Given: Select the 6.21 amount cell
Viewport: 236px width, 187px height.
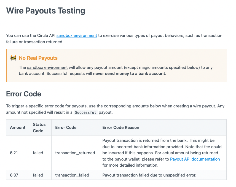Looking at the screenshot, I should pyautogui.click(x=14, y=153).
